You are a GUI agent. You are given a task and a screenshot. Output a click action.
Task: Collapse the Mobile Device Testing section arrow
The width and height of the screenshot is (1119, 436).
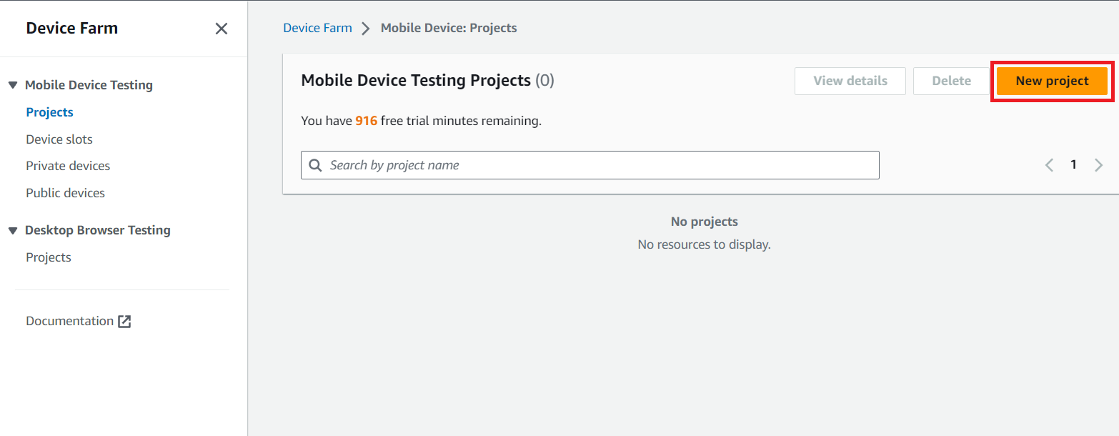coord(13,85)
